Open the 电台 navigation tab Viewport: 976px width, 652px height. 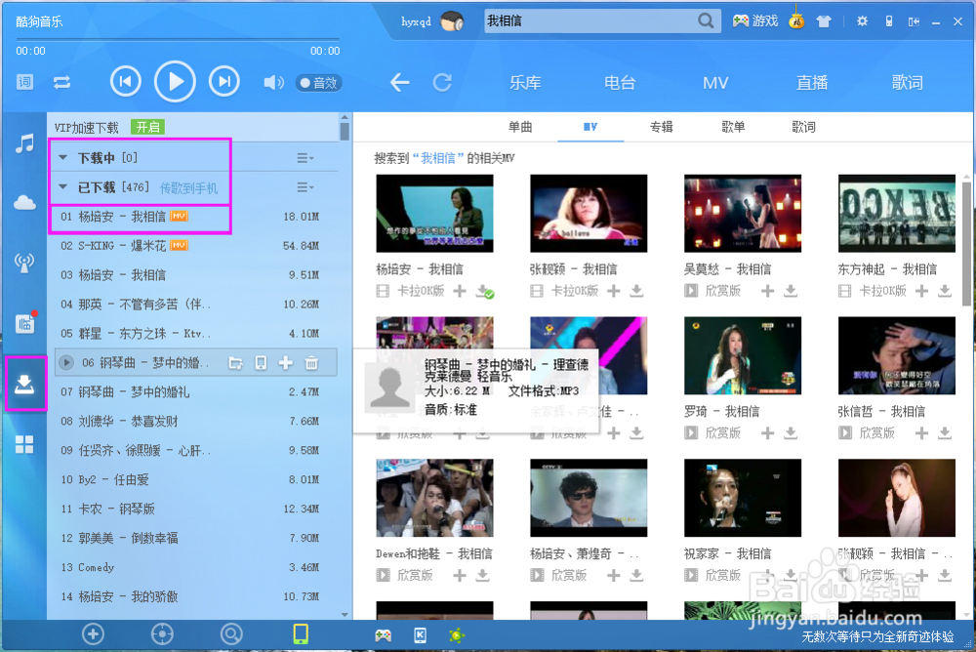pos(619,83)
